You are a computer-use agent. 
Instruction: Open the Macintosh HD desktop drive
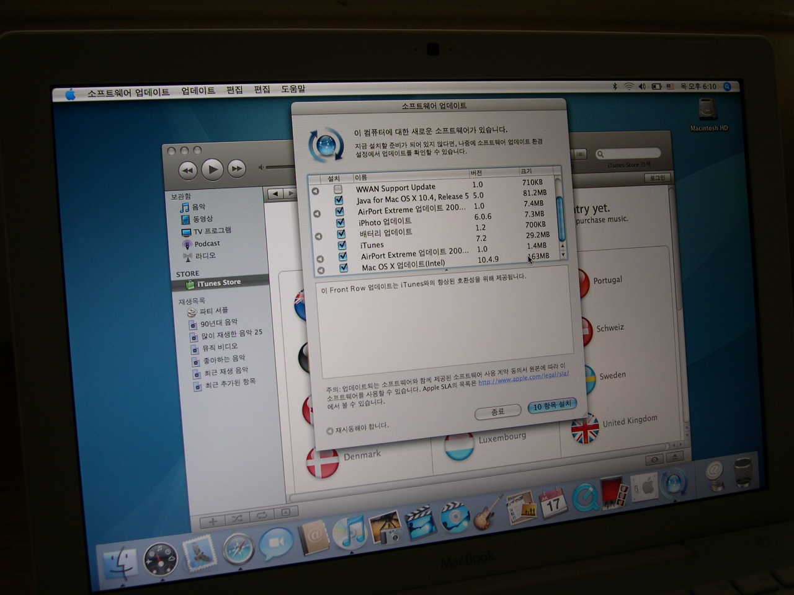point(708,115)
